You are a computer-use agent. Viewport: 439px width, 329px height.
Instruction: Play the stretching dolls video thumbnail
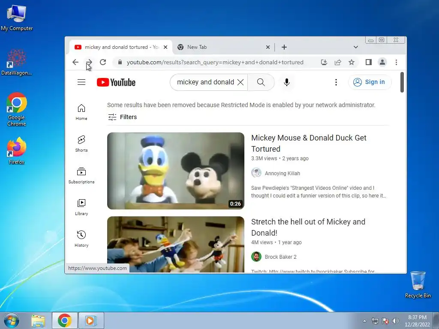pyautogui.click(x=175, y=244)
